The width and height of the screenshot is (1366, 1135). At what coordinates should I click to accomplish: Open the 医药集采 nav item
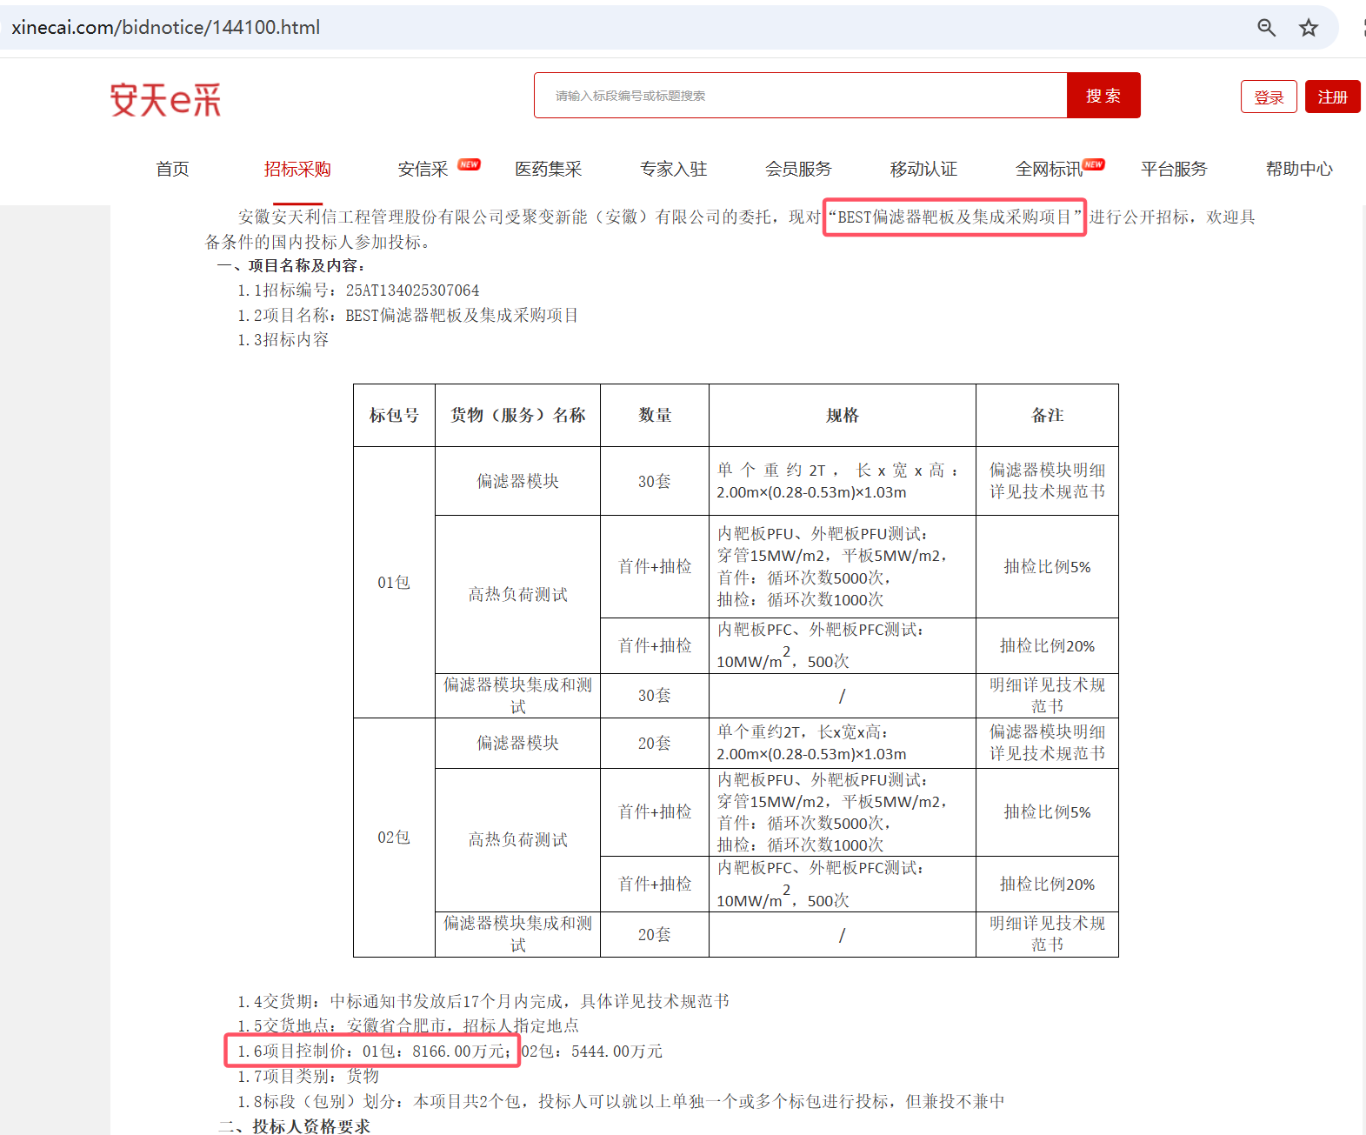pos(548,169)
